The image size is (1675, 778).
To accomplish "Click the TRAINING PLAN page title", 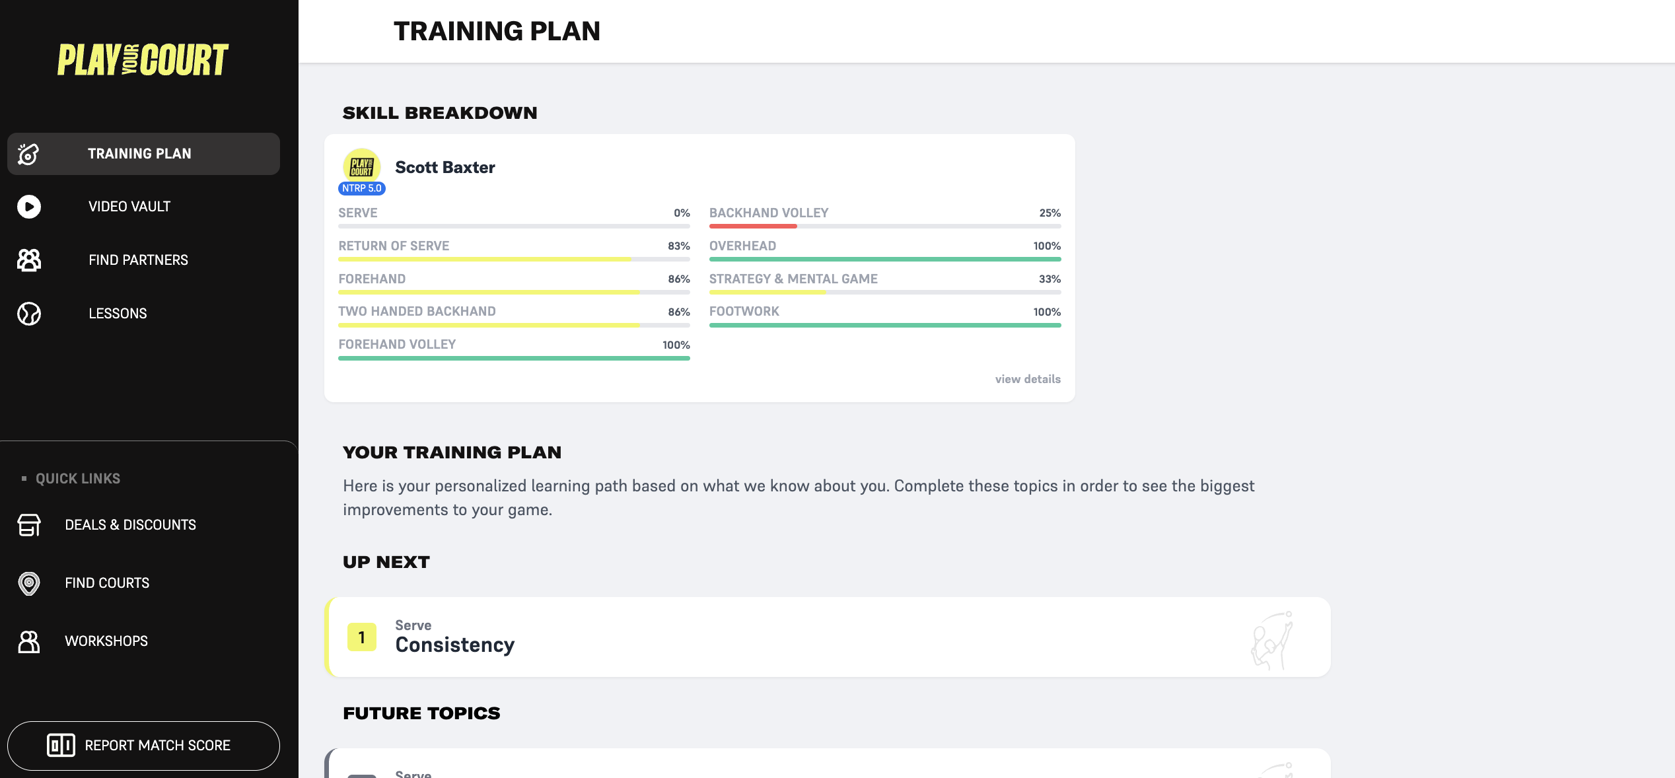I will (x=497, y=31).
